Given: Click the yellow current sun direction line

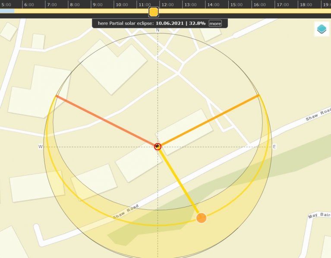Looking at the screenshot, I should (x=179, y=182).
